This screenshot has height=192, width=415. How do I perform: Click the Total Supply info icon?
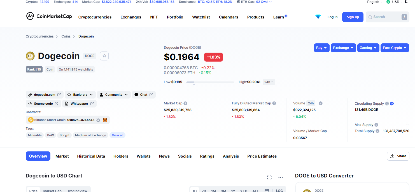tap(377, 131)
